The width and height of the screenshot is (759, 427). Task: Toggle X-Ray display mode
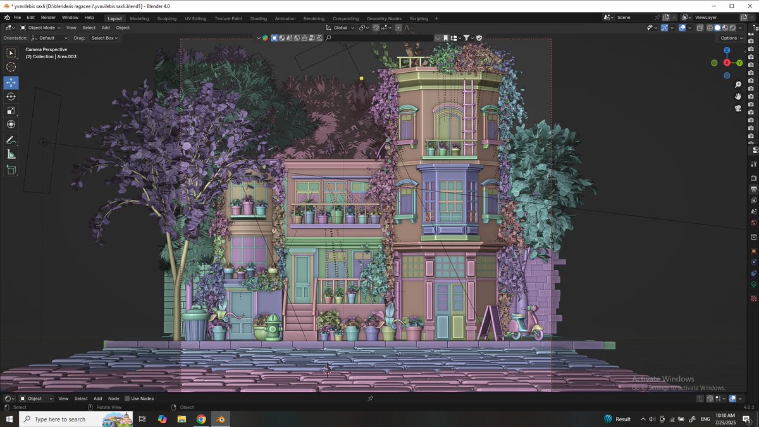point(700,28)
